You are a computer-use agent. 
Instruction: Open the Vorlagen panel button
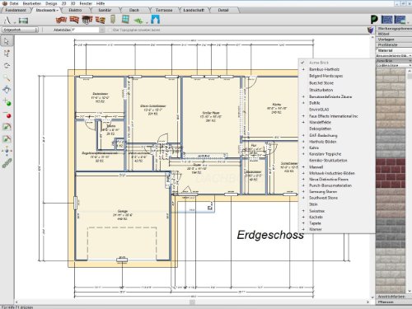(x=386, y=40)
